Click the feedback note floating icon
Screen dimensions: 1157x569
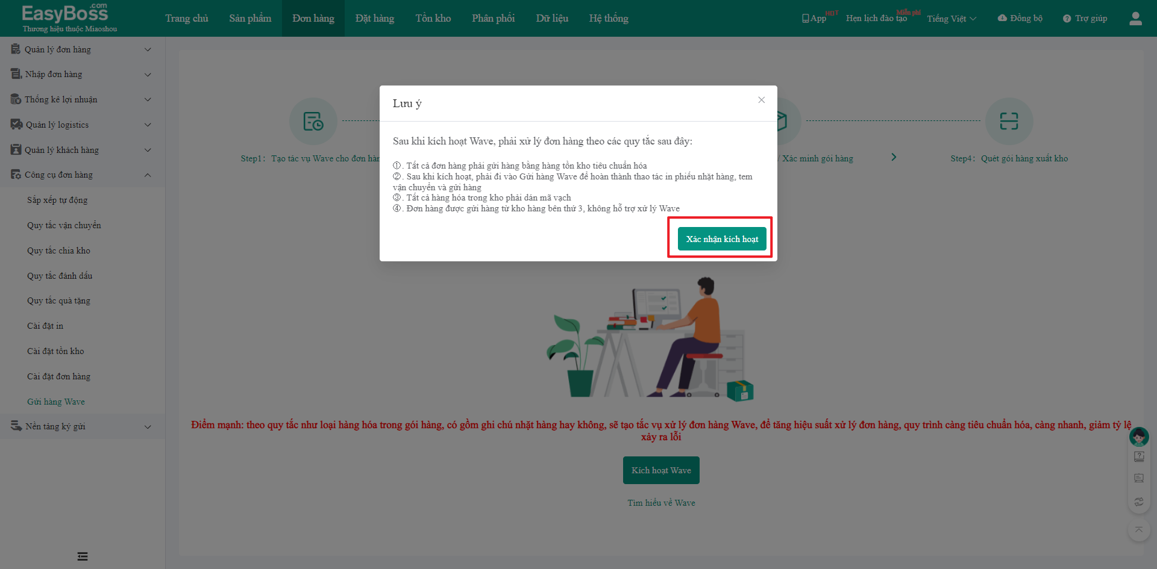click(1139, 478)
